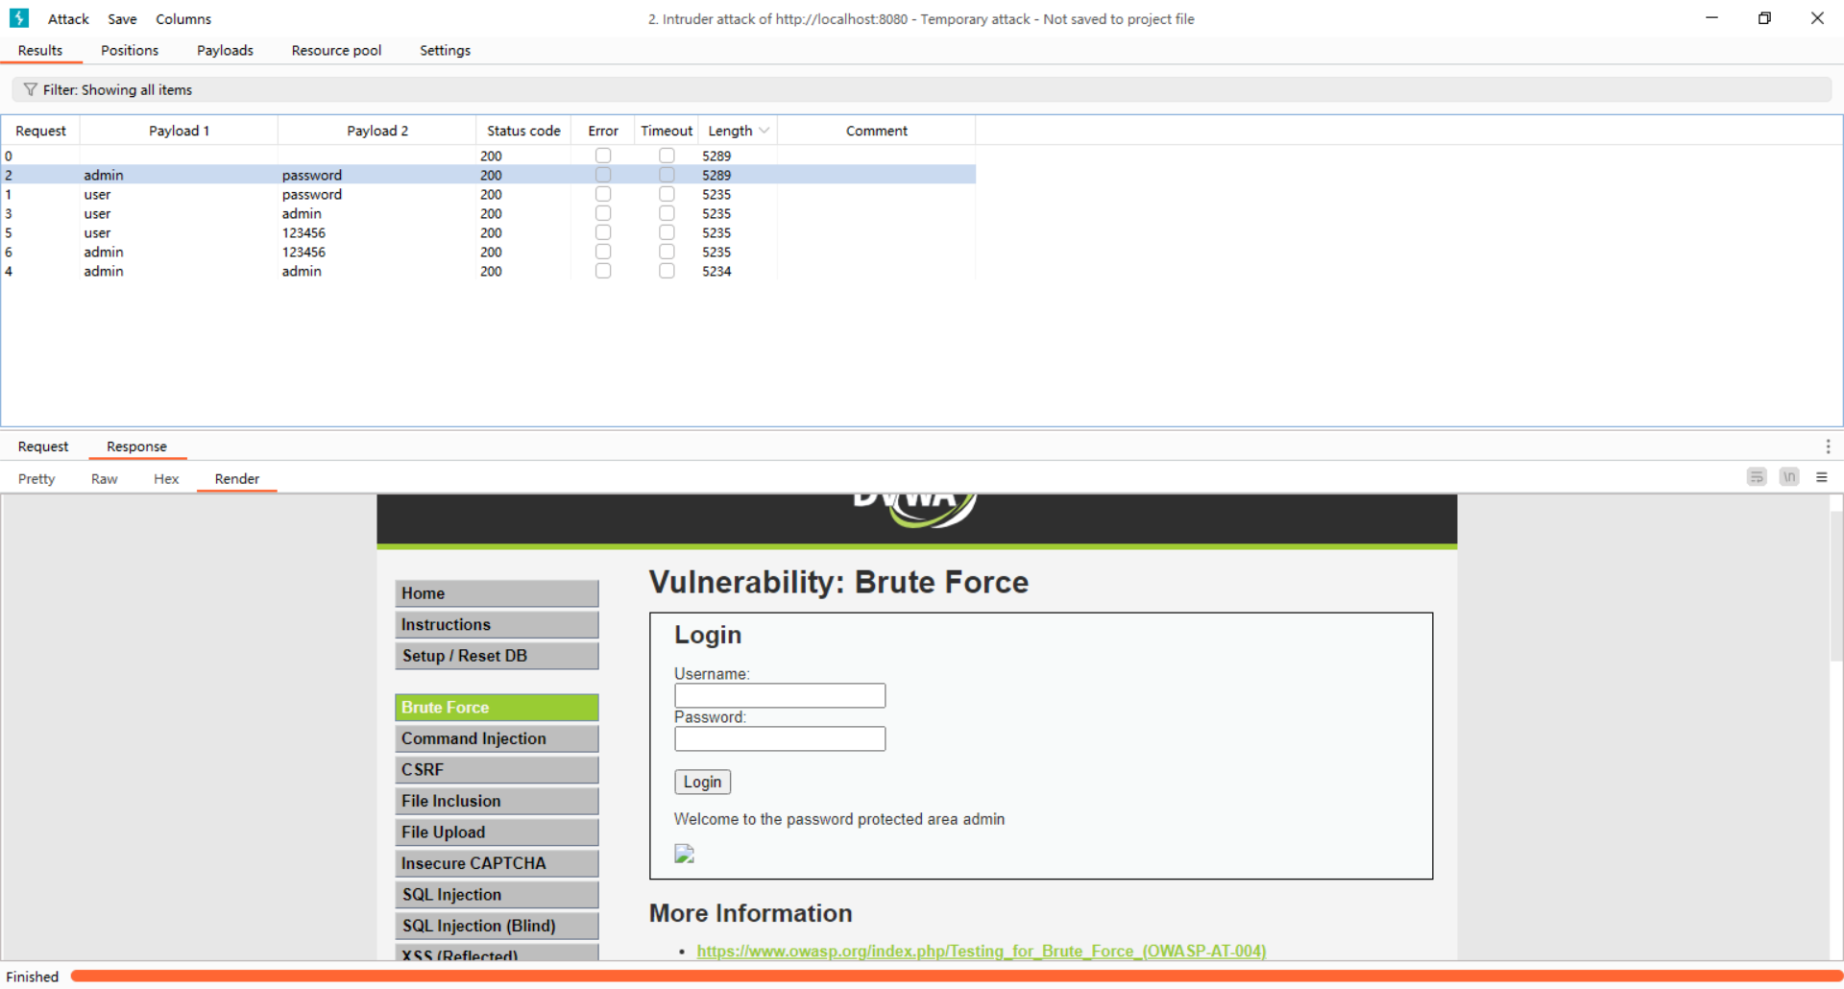Click the Username input field

(780, 695)
